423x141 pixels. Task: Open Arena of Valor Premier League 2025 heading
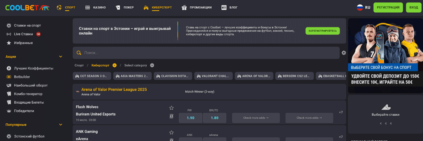pyautogui.click(x=114, y=90)
